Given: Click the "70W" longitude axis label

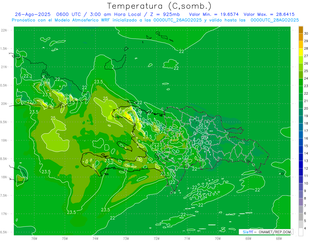Looking at the screenshot, I should [218, 239].
